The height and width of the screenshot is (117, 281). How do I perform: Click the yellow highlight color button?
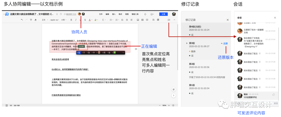pos(96,20)
